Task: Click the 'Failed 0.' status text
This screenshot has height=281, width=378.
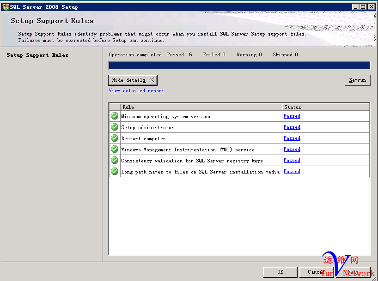Action: click(x=215, y=54)
